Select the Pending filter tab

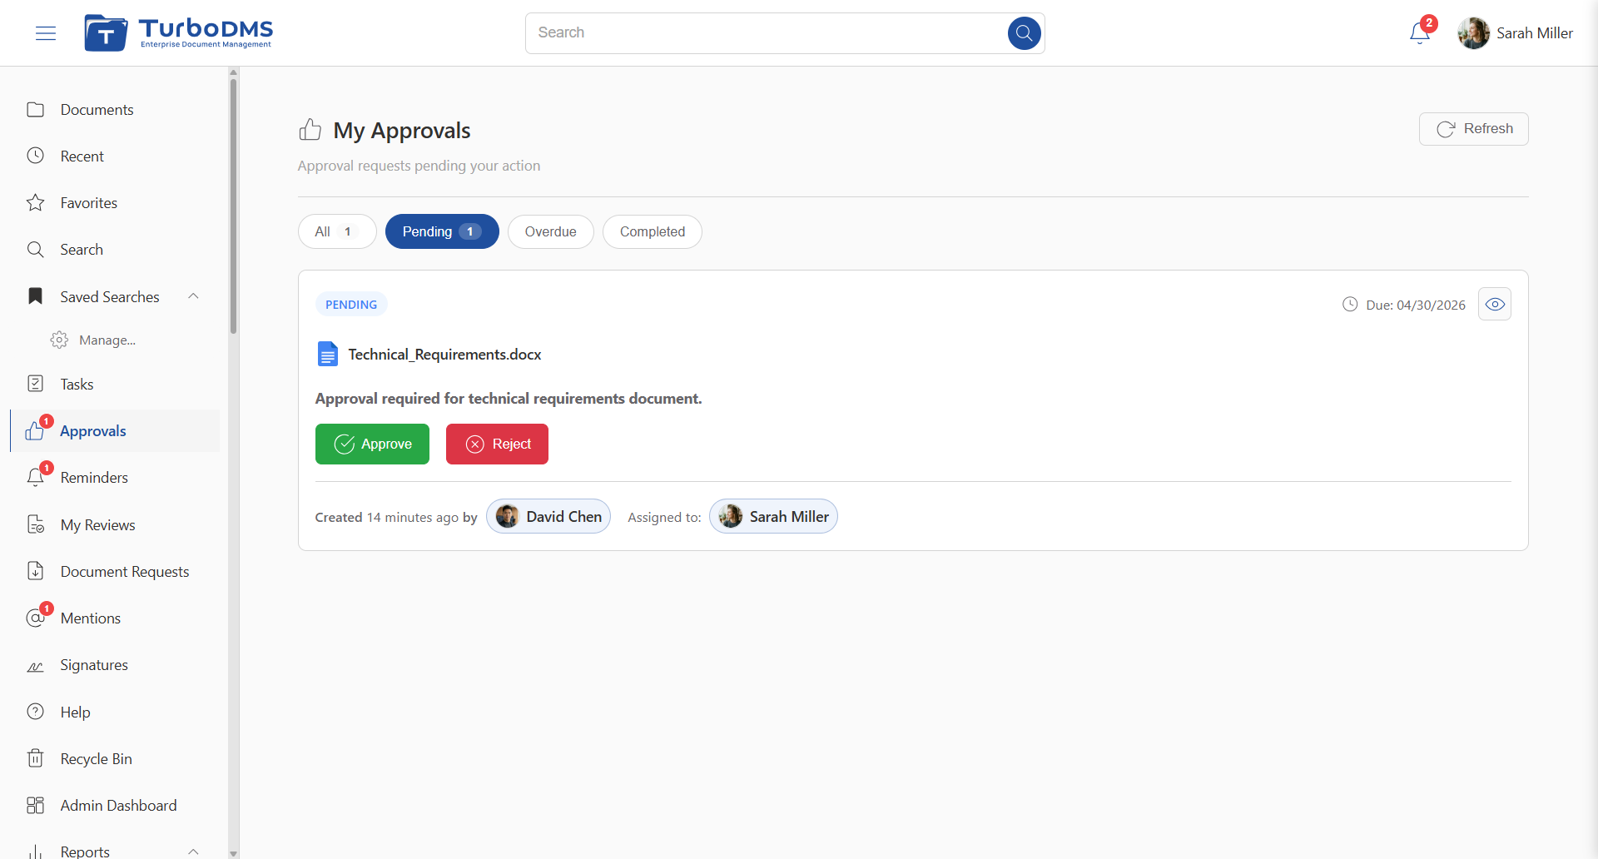click(442, 231)
